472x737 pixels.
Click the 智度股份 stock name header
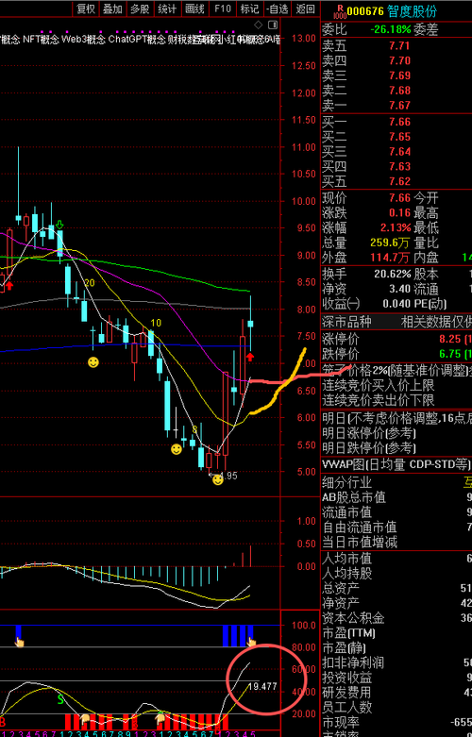click(x=412, y=10)
